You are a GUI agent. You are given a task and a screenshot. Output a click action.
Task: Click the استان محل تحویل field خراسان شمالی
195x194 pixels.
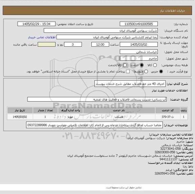pyautogui.click(x=139, y=52)
